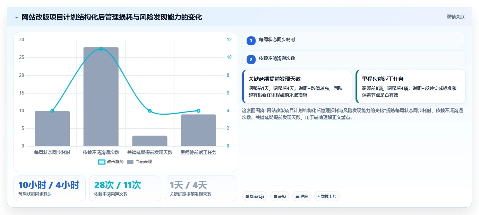
Task: Click the summary paragraph starting 这张图围绕
Action: 353,114
